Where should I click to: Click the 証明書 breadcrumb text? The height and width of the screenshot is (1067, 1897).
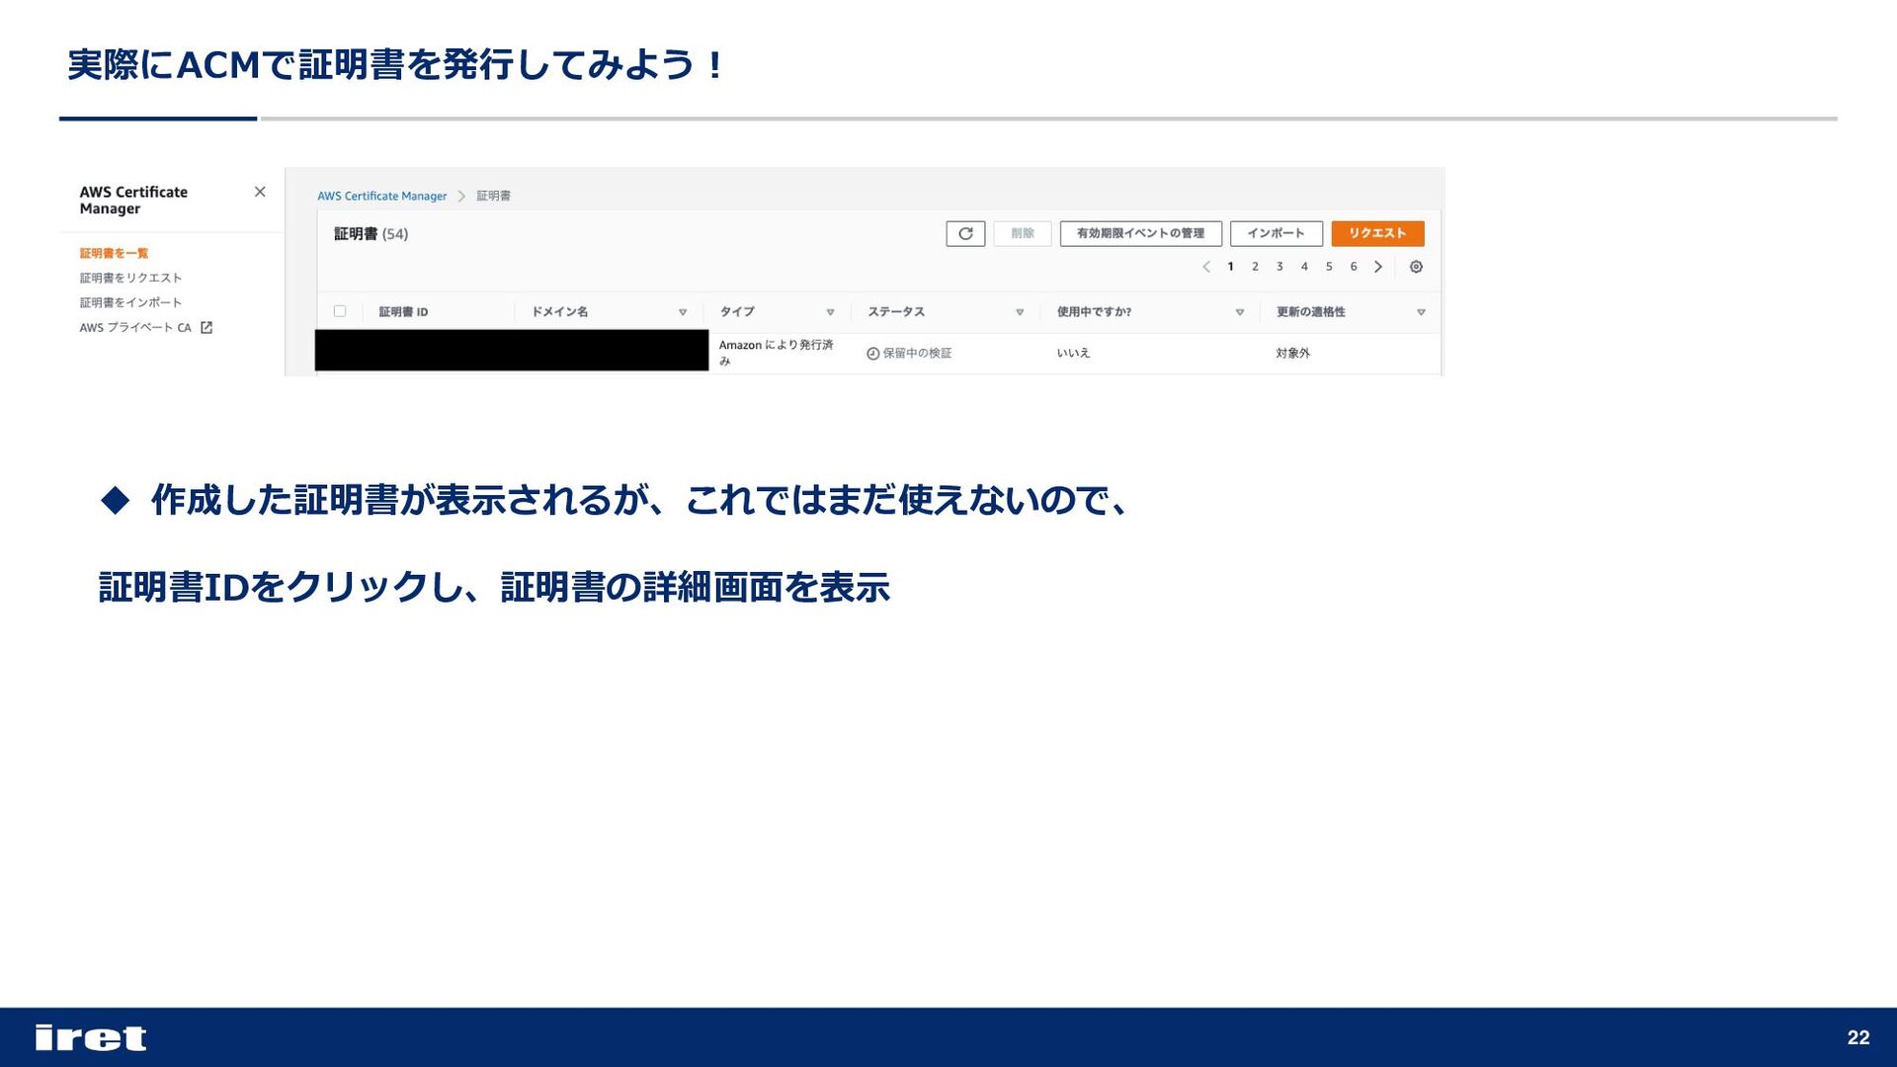coord(493,197)
